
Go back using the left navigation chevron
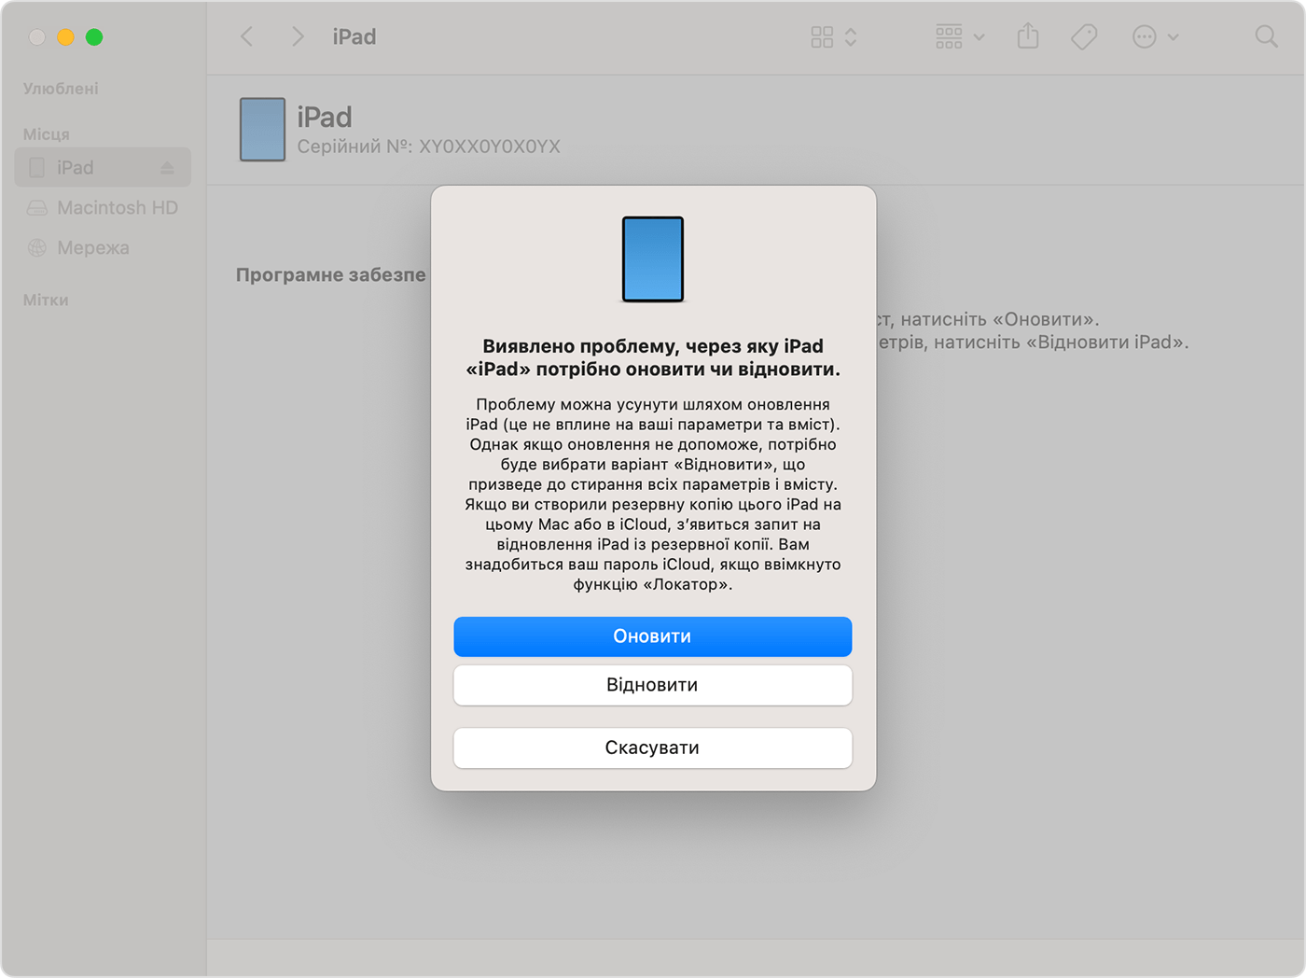tap(246, 36)
